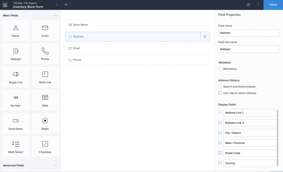Screen dimensions: 283x172
Task: Collapse the Advanced Fields section
Action: coord(56,165)
